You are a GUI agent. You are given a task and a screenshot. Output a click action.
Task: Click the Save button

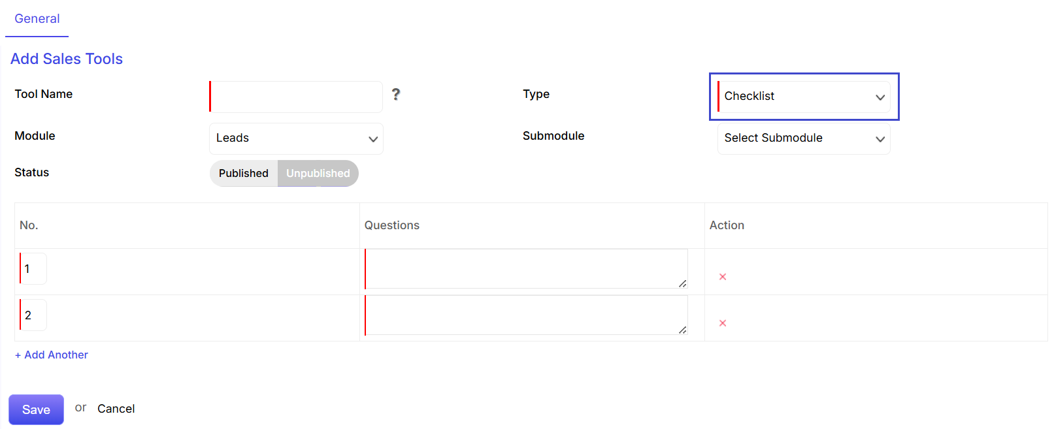[x=36, y=409]
